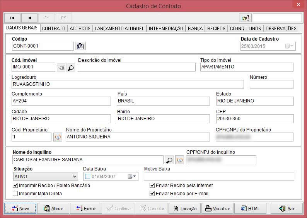Open the owner lookup book icon
Screen dimensions: 307x218
[x=58, y=137]
